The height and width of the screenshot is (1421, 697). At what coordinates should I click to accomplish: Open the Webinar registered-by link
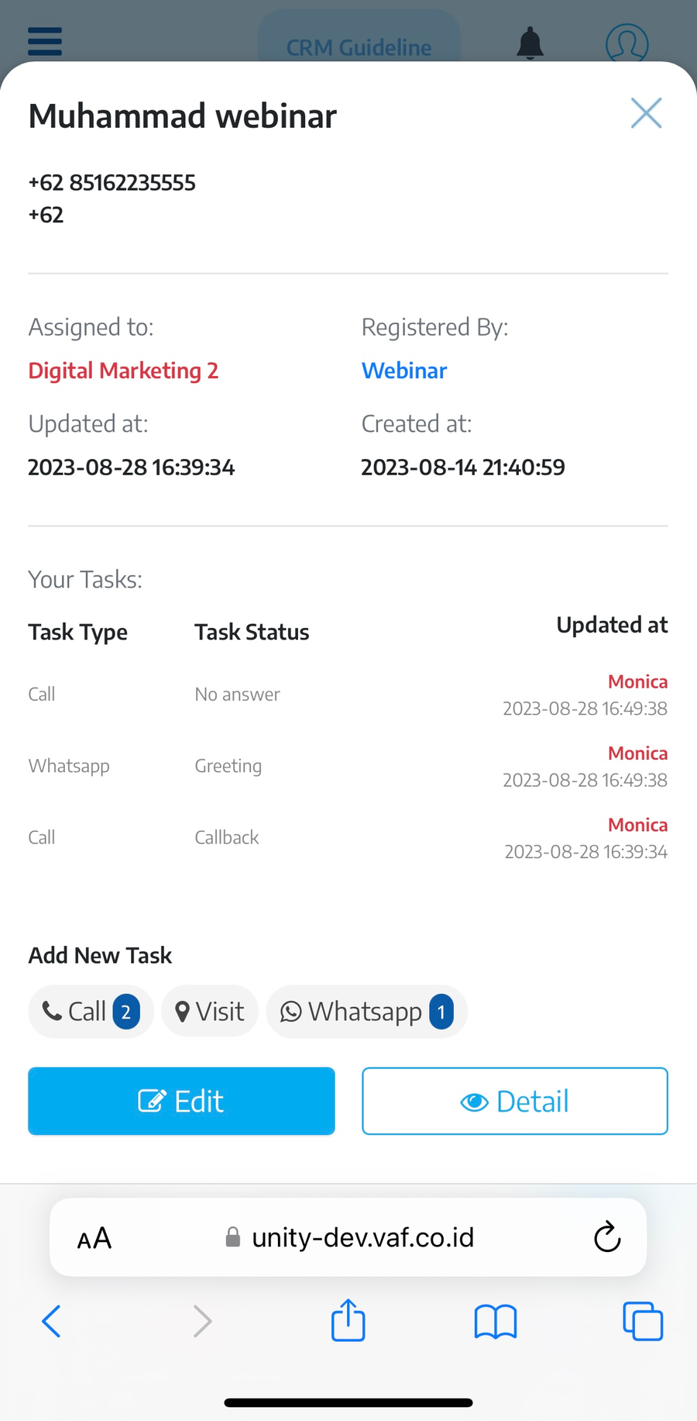click(404, 371)
